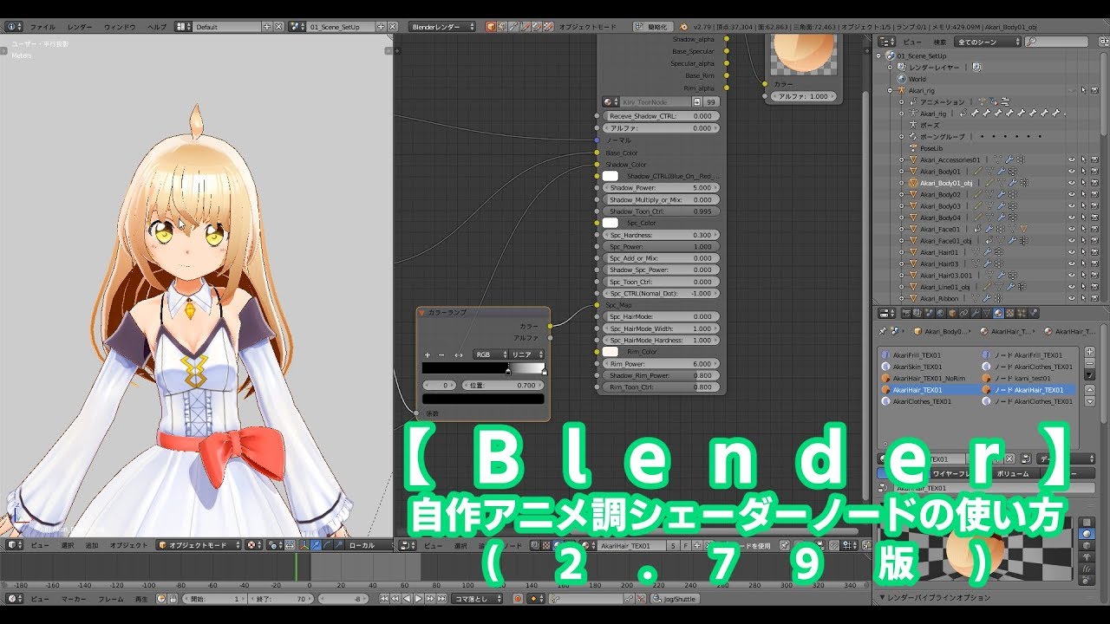
Task: Add a color stop to the color ramp
Action: (x=428, y=355)
